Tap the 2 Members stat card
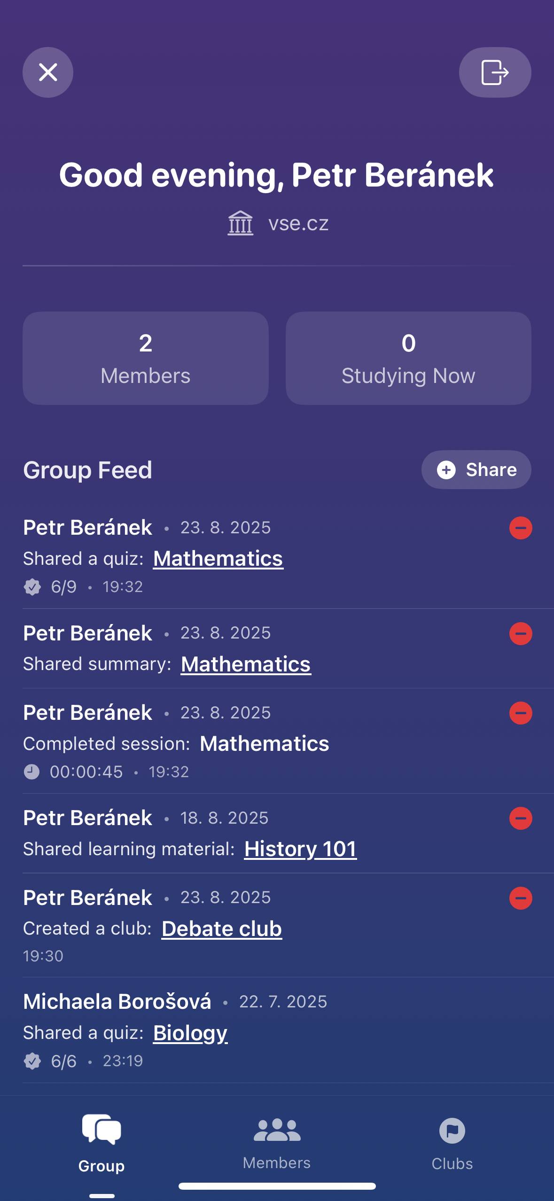This screenshot has height=1201, width=554. pyautogui.click(x=146, y=358)
